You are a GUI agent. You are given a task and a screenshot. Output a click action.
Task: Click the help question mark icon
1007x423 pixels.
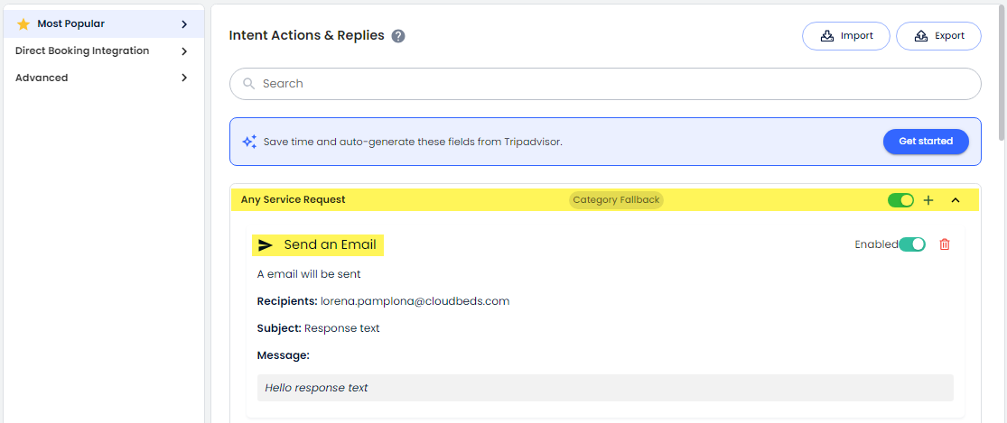click(398, 36)
